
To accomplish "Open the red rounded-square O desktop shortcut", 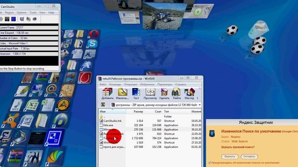I will (85, 77).
